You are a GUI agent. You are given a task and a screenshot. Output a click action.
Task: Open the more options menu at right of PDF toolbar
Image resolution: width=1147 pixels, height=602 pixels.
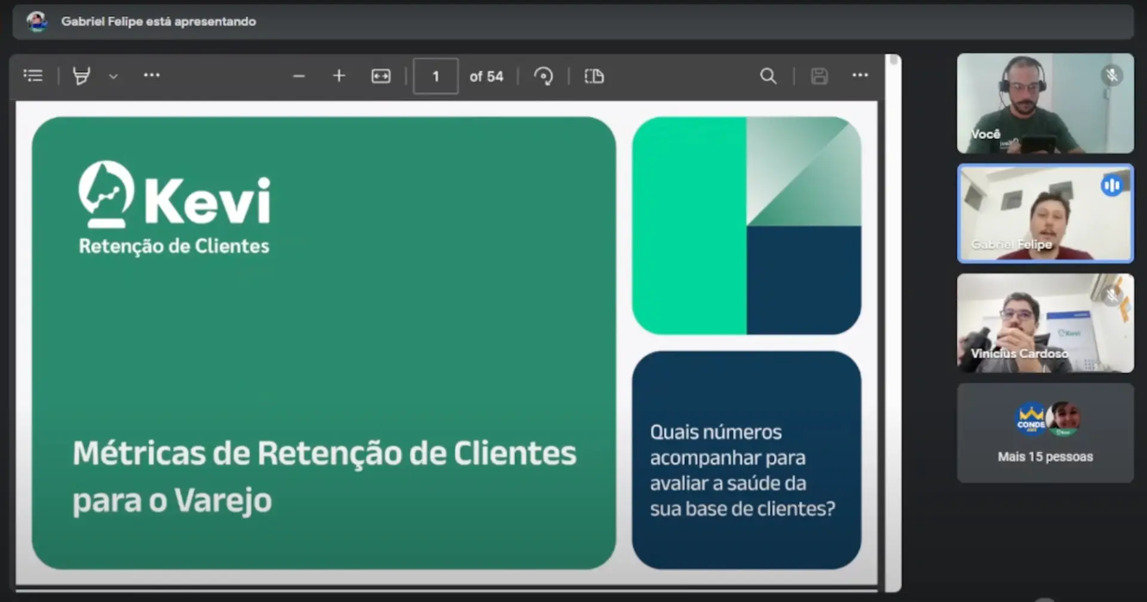[x=860, y=75]
